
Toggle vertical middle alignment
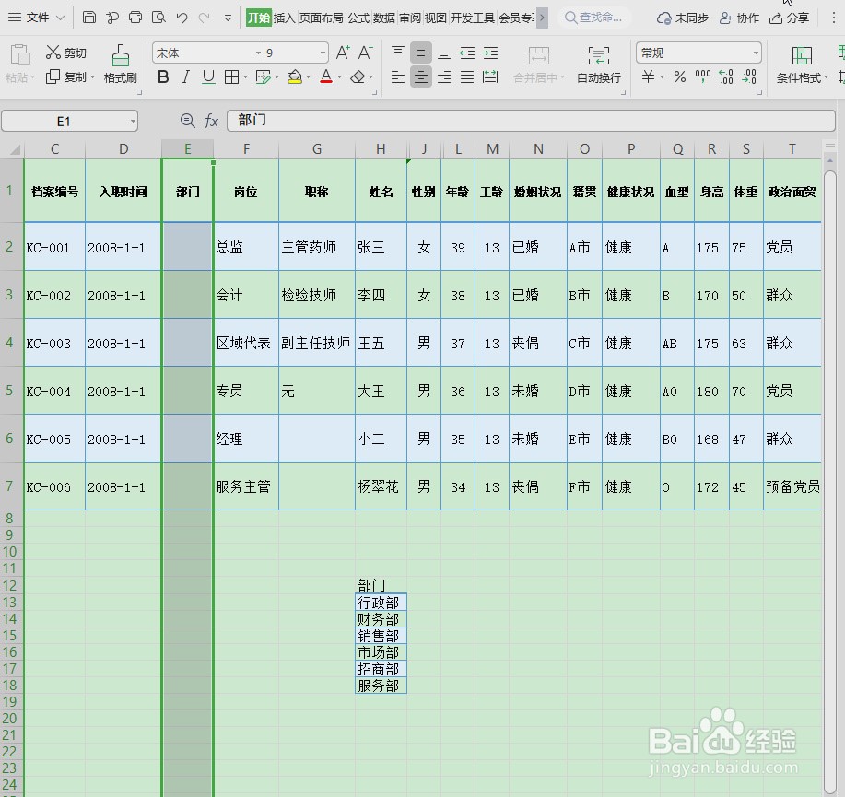point(421,53)
